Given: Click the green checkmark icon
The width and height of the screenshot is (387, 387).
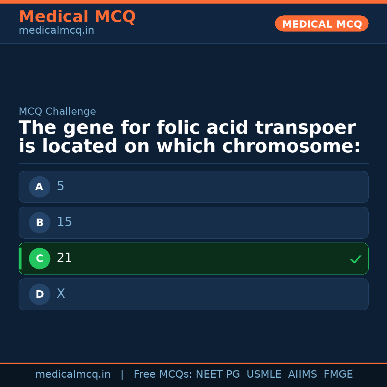Looking at the screenshot, I should point(355,259).
